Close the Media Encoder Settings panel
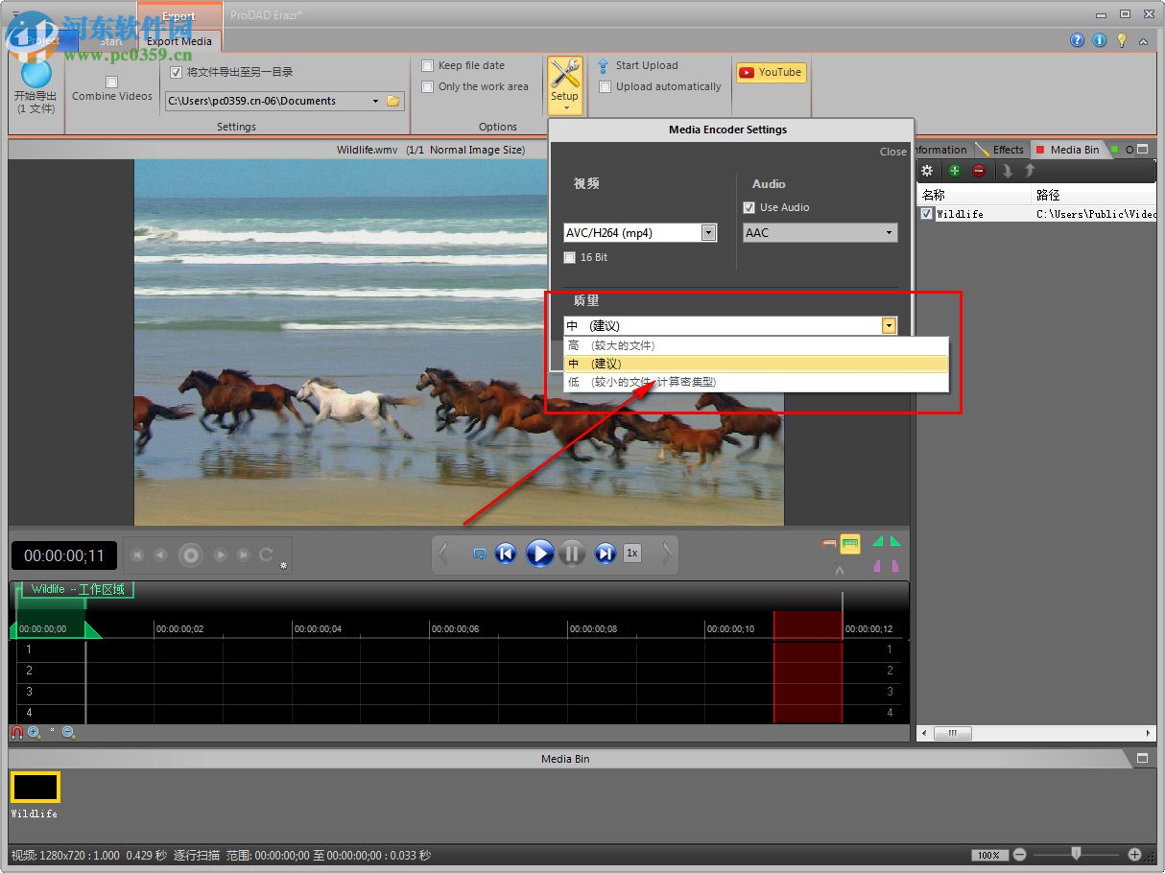This screenshot has height=873, width=1165. click(x=892, y=152)
